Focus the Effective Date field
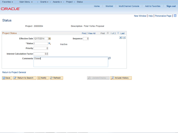Viewport: 178px width, 133px height. tap(41, 39)
